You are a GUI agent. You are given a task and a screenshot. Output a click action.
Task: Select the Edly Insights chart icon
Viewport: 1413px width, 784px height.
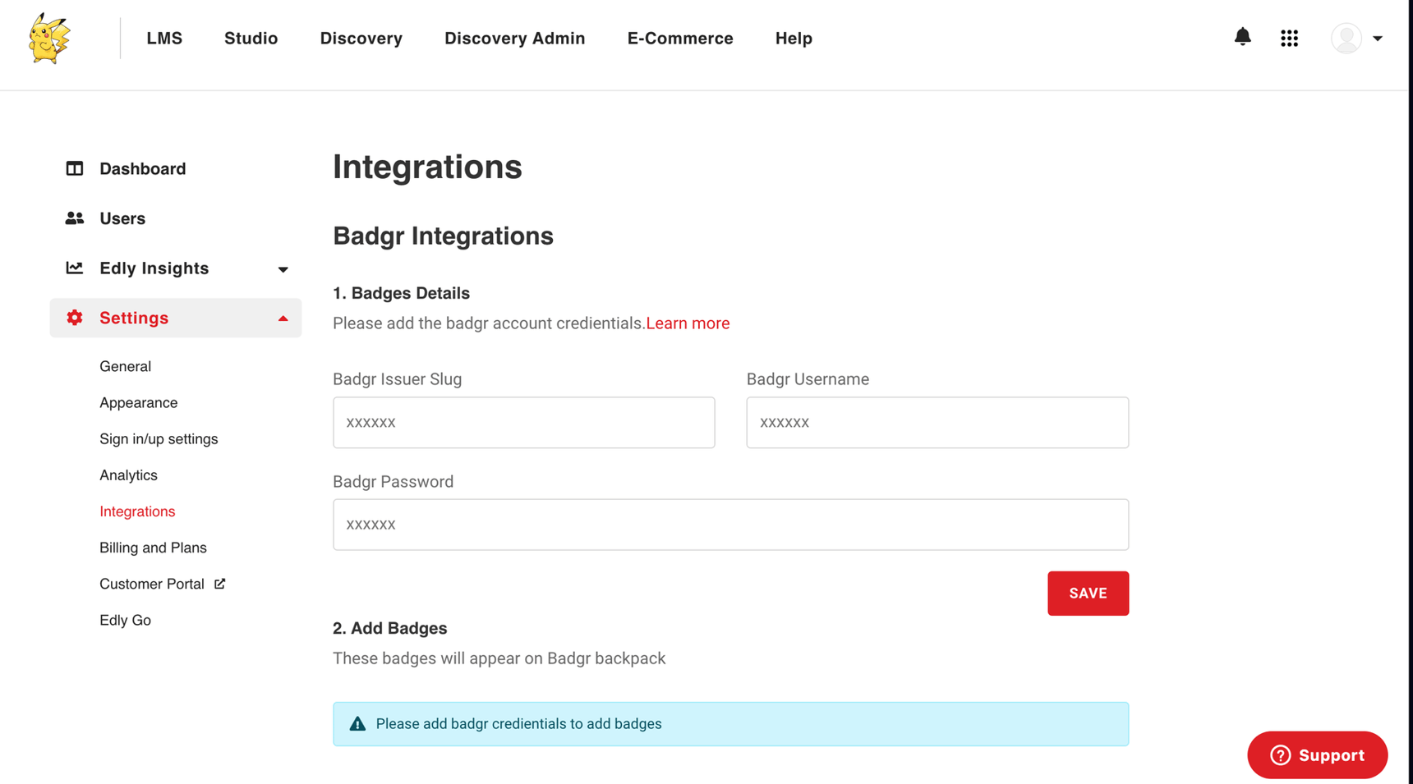[75, 268]
